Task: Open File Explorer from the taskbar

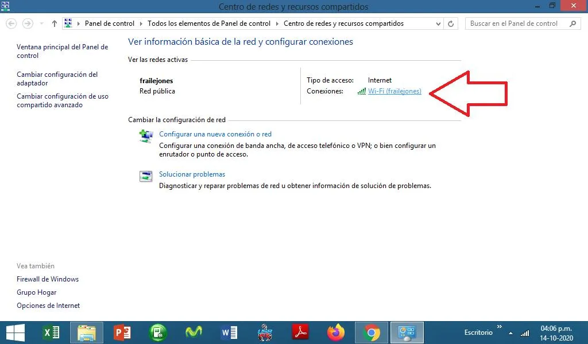Action: (x=86, y=333)
